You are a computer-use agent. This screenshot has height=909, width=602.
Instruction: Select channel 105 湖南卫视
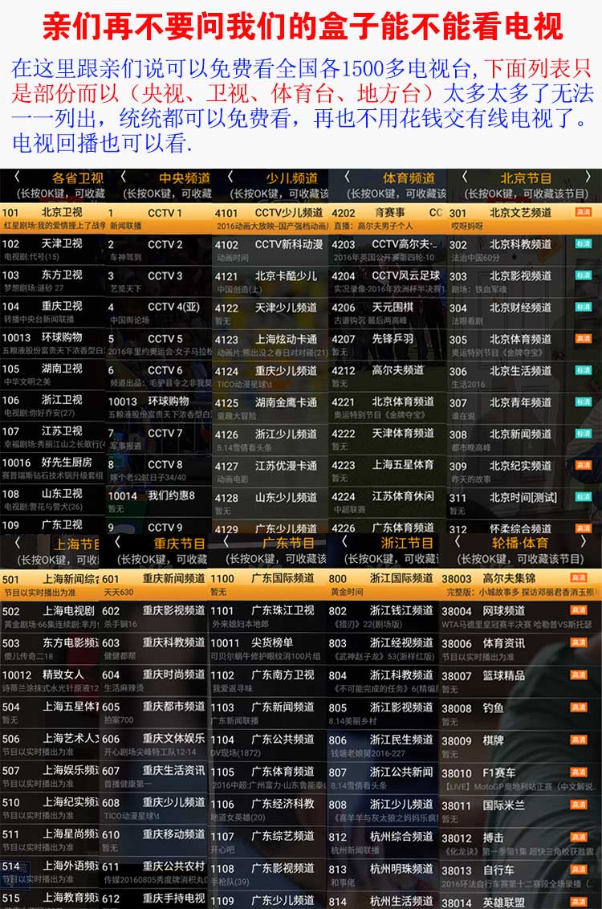[x=53, y=374]
